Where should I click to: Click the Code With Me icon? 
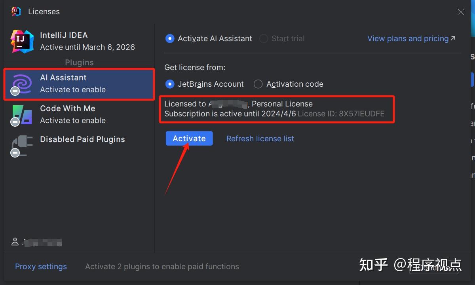(22, 115)
